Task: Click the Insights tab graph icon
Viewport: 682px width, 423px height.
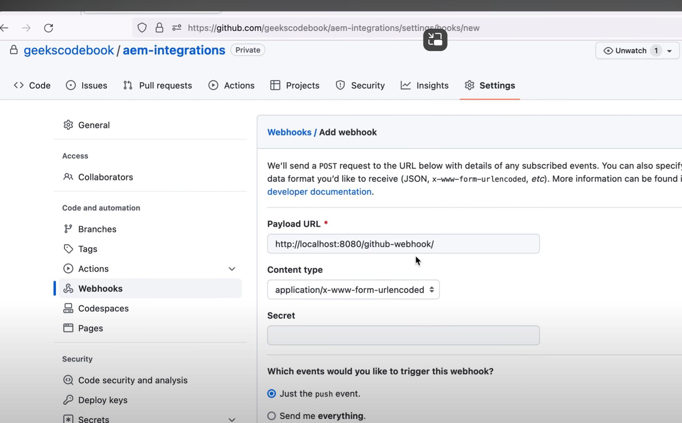Action: click(406, 85)
